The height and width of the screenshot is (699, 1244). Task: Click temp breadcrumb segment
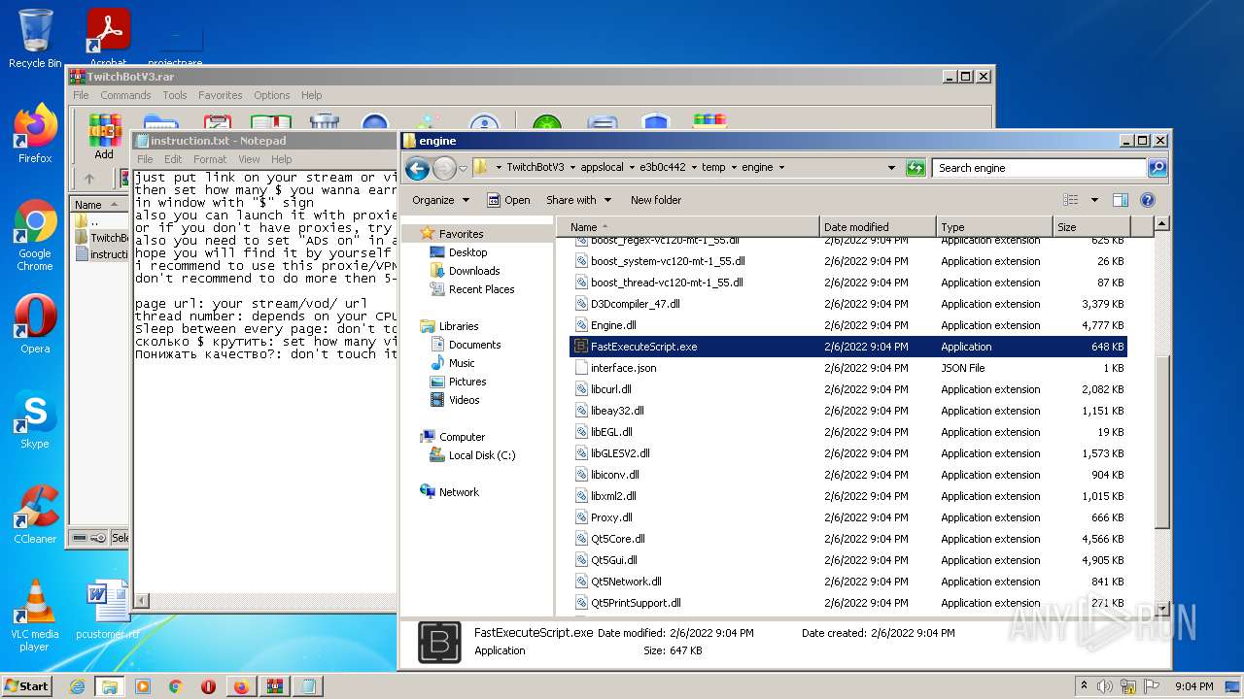pos(713,168)
